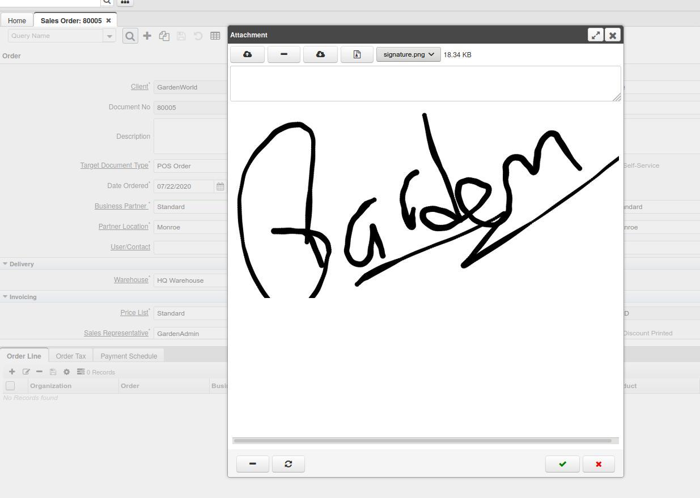Open the Query Name dropdown arrow
The height and width of the screenshot is (498, 700).
(x=109, y=36)
